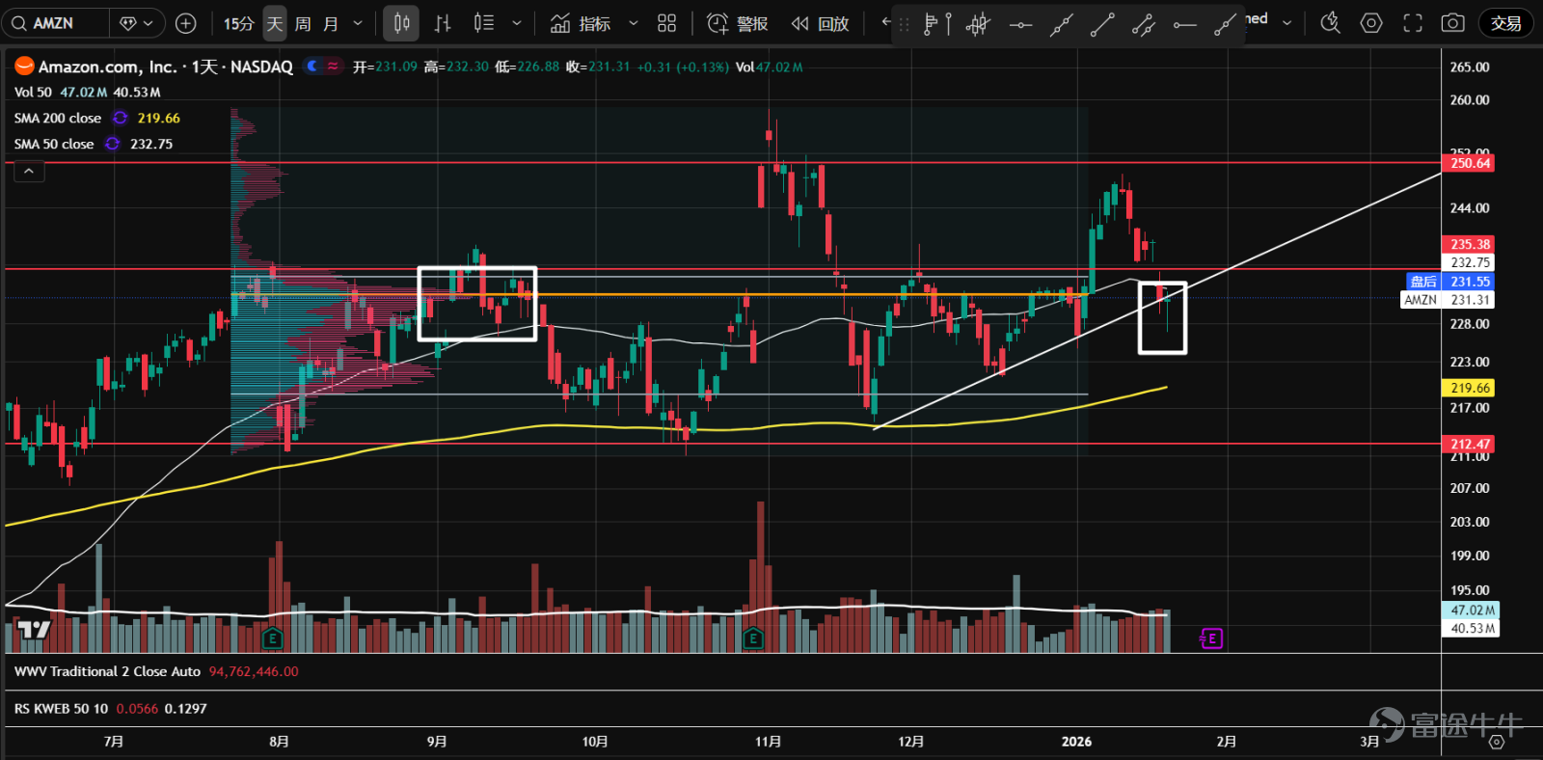The width and height of the screenshot is (1543, 760).
Task: Select the 周 weekly interval
Action: click(x=303, y=23)
